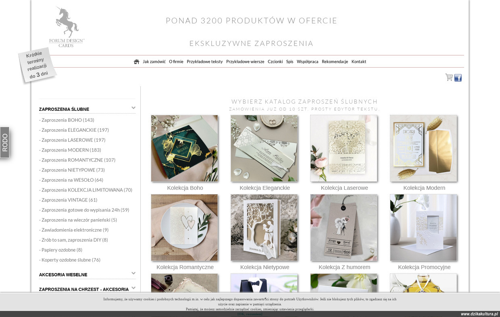Click the Forum Design Cards unicorn logo
500x317 pixels.
pyautogui.click(x=67, y=27)
